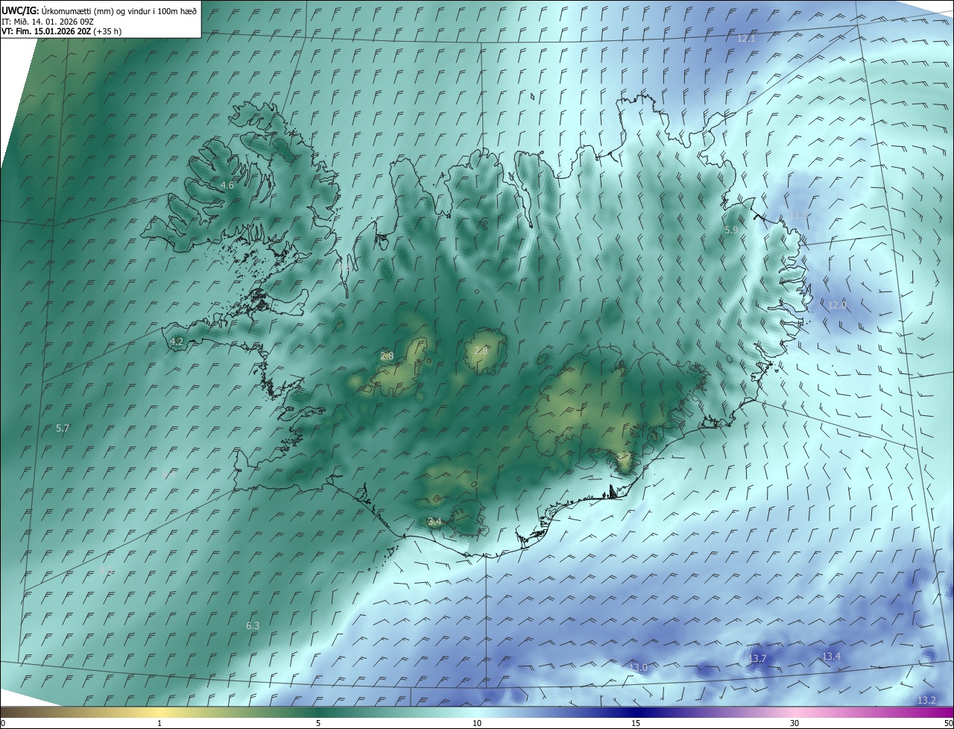Click the 12.0 value label

coord(838,305)
